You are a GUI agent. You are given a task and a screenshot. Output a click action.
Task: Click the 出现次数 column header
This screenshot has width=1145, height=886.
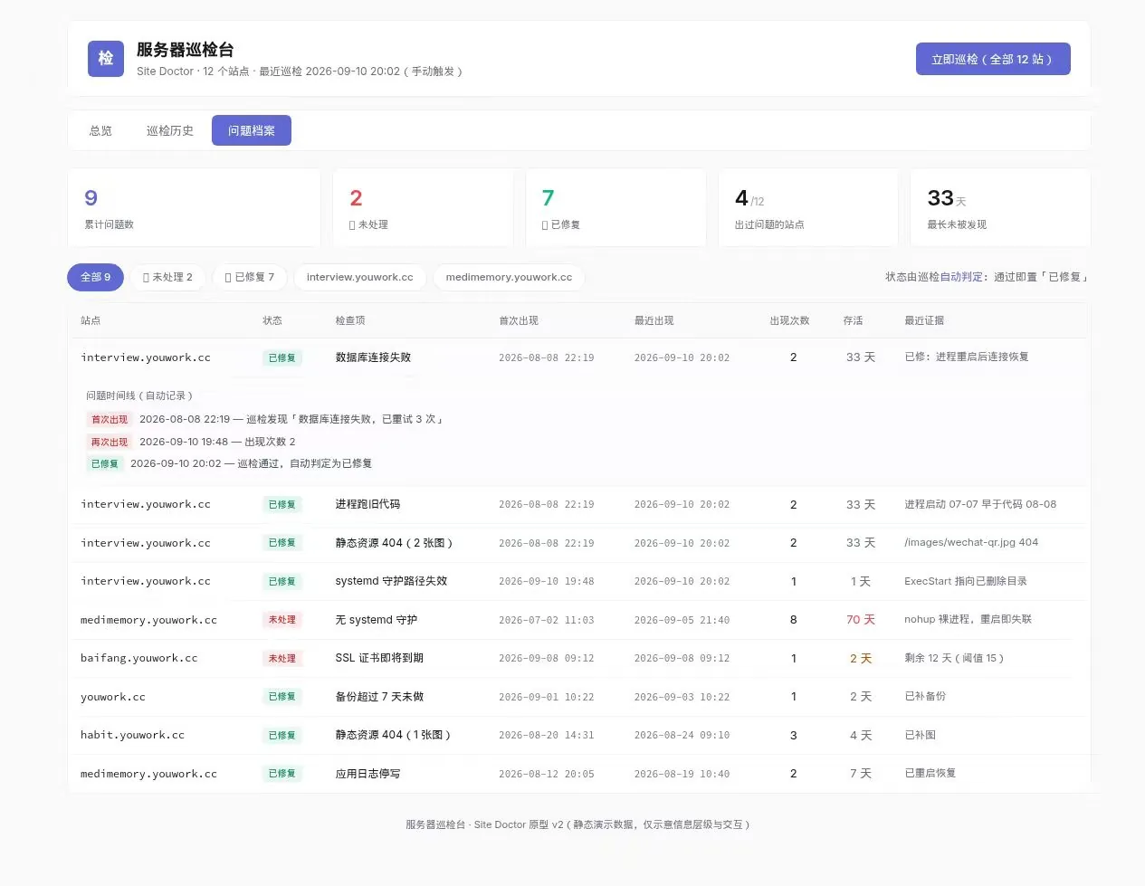789,320
